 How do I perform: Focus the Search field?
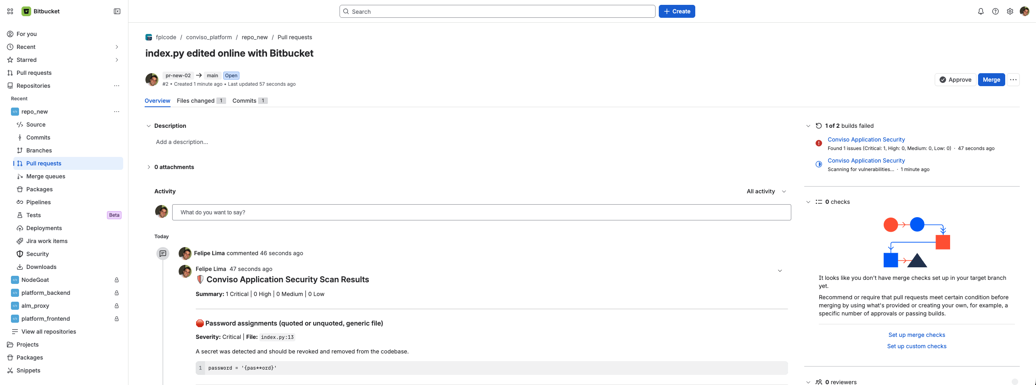(498, 11)
